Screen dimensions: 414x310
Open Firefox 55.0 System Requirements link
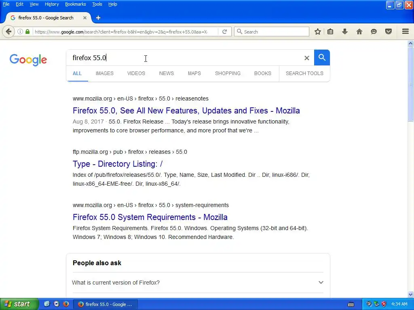click(x=150, y=217)
